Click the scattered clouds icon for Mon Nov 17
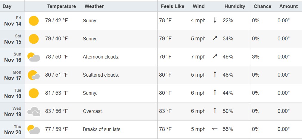The height and width of the screenshot is (139, 302). [x=34, y=75]
